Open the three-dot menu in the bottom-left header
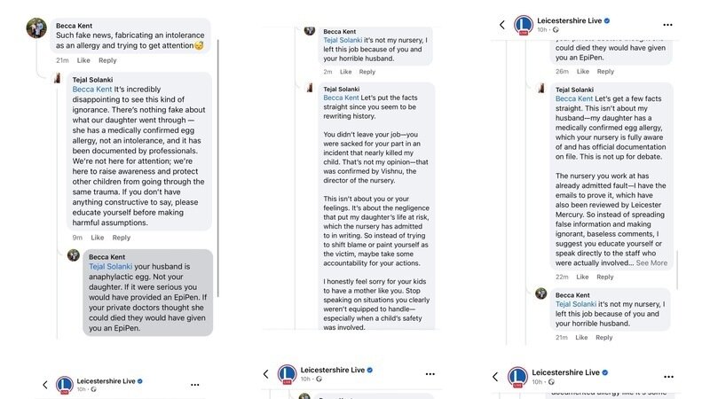The height and width of the screenshot is (399, 710). [195, 385]
